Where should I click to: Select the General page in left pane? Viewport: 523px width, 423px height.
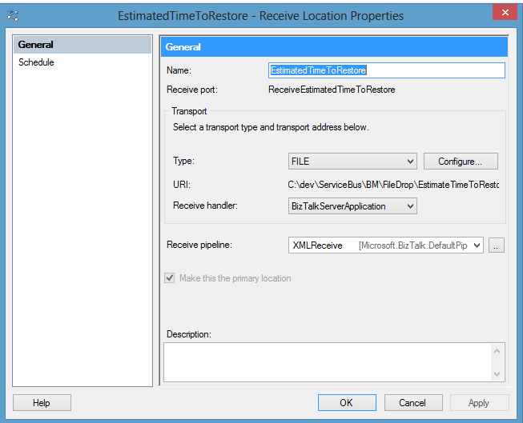click(36, 45)
